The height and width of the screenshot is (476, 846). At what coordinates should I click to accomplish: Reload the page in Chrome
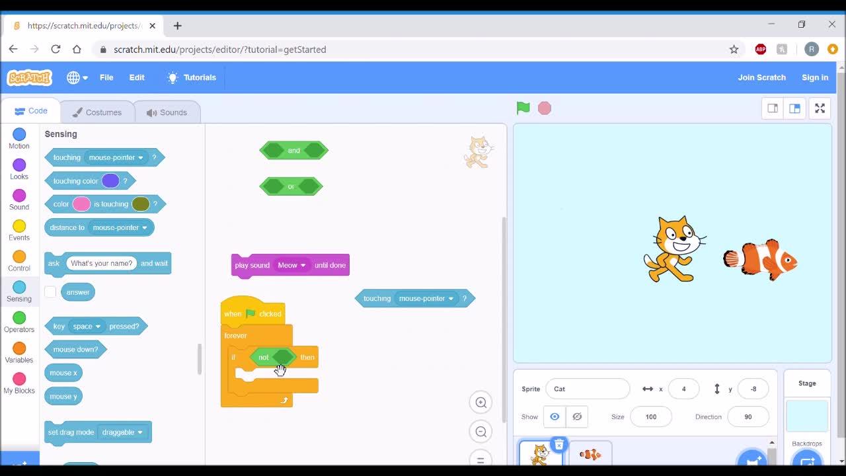pyautogui.click(x=56, y=49)
